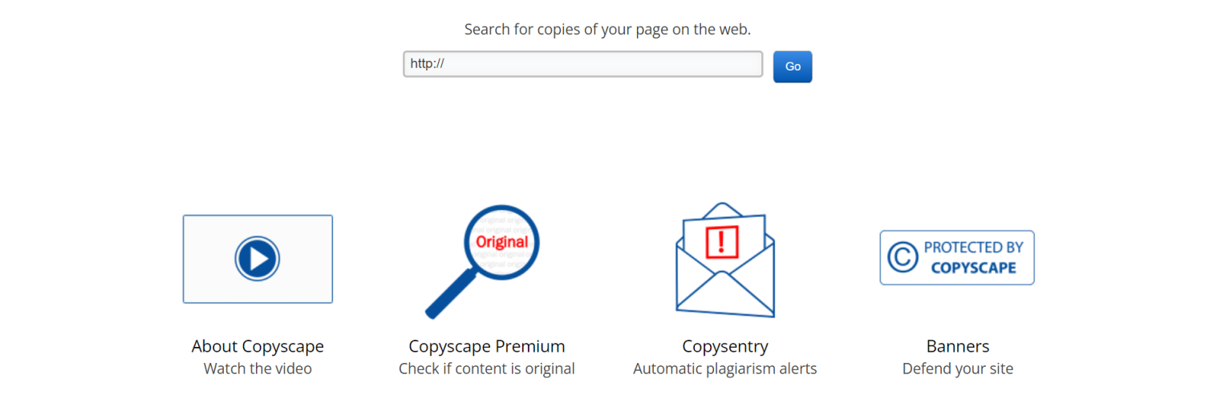Select Check if content is original text
This screenshot has width=1213, height=411.
tap(487, 369)
